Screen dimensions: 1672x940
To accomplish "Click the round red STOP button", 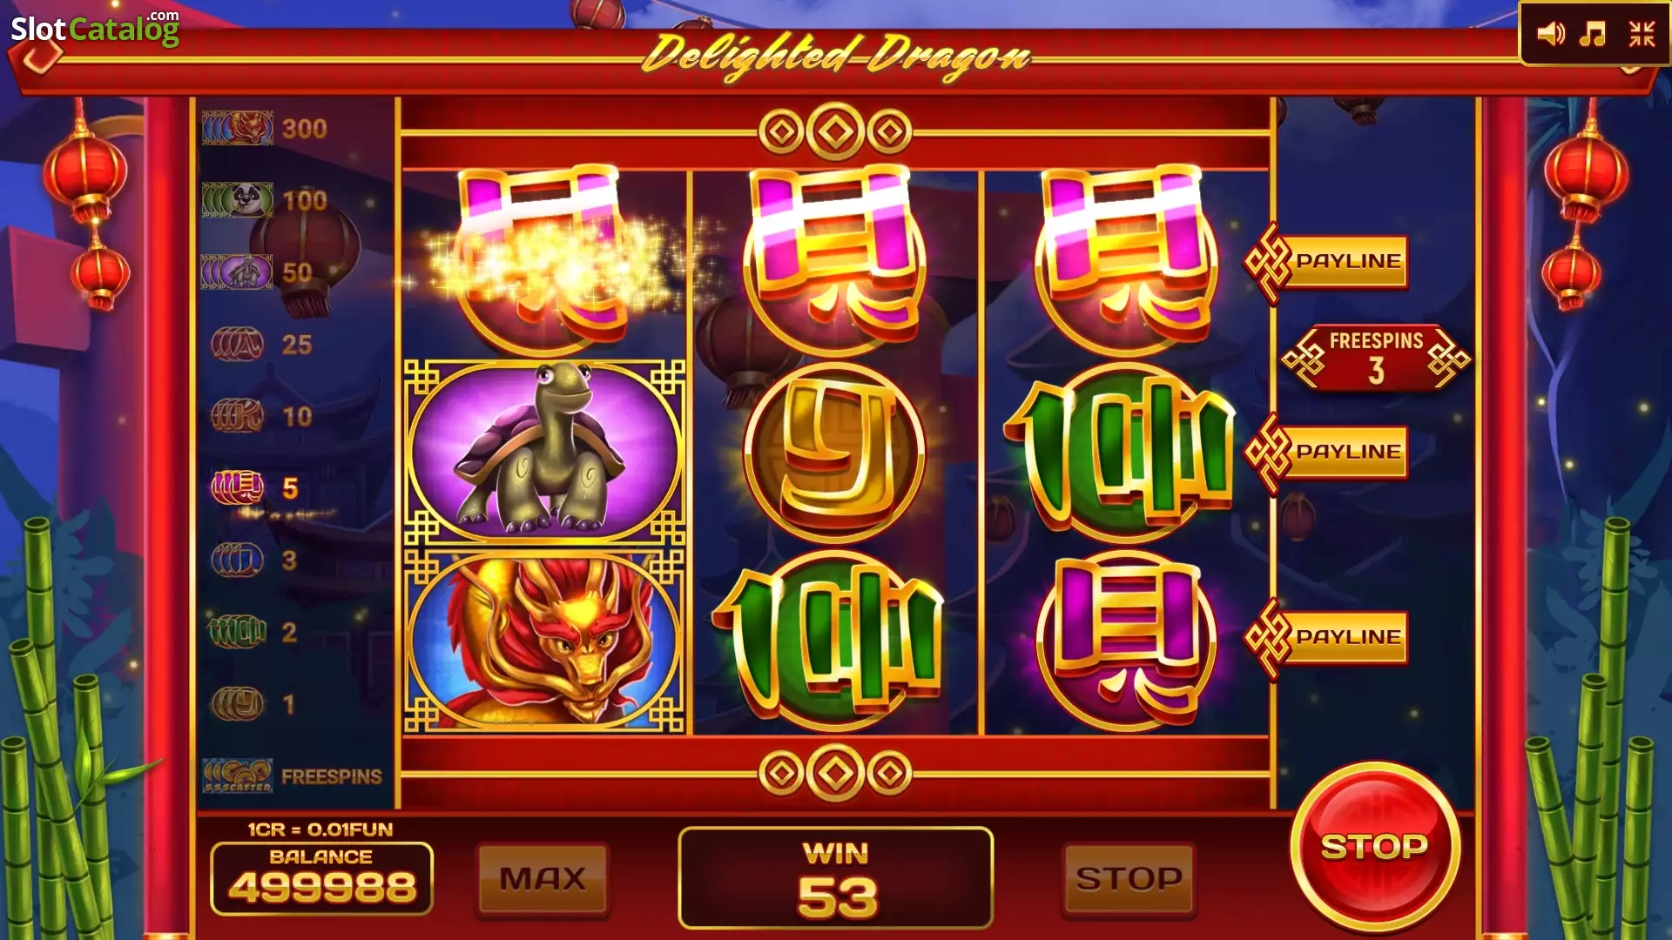I will pyautogui.click(x=1374, y=846).
